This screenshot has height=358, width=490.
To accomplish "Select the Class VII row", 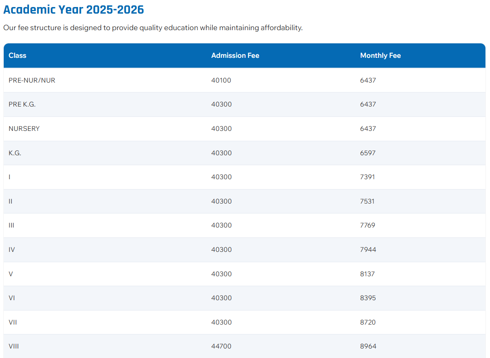I will pos(13,322).
